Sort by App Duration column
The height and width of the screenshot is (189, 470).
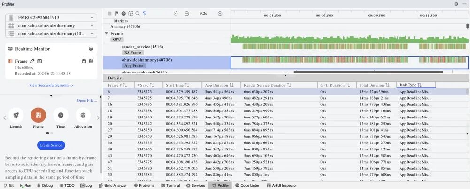[x=231, y=85]
